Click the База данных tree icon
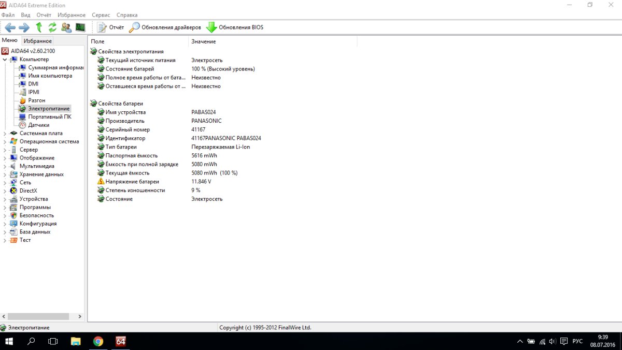 [13, 232]
